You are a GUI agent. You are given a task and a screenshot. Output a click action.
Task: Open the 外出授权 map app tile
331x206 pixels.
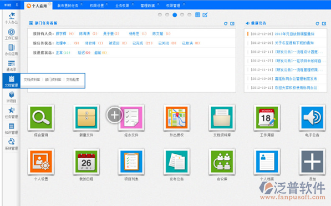pos(176,118)
